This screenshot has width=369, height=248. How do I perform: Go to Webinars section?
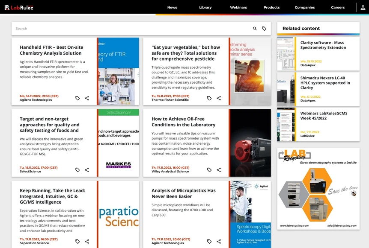(x=238, y=8)
